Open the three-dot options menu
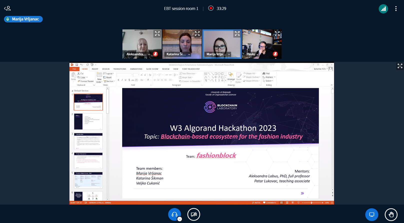The width and height of the screenshot is (404, 223). tap(396, 9)
